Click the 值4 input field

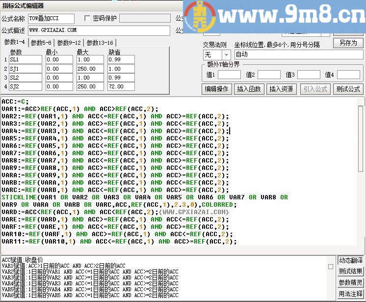pos(348,75)
